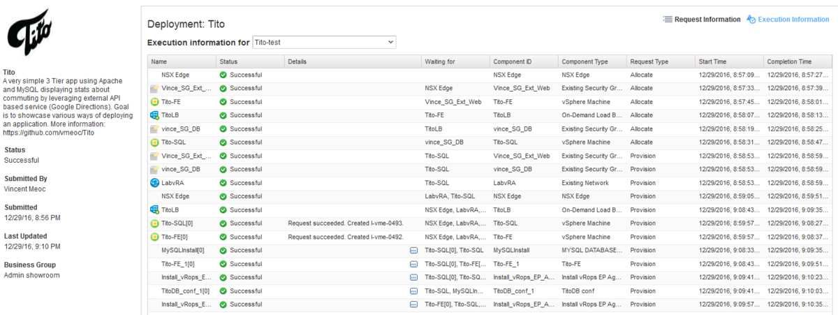Click 'Request succeeded. Created l-vme-0492.' detail
The image size is (838, 315).
pyautogui.click(x=346, y=237)
